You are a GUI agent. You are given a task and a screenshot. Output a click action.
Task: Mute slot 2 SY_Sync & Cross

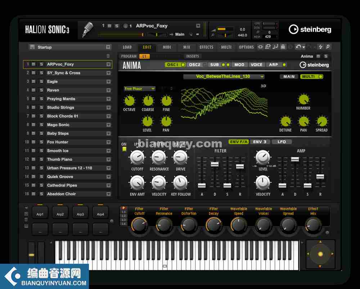(x=33, y=73)
